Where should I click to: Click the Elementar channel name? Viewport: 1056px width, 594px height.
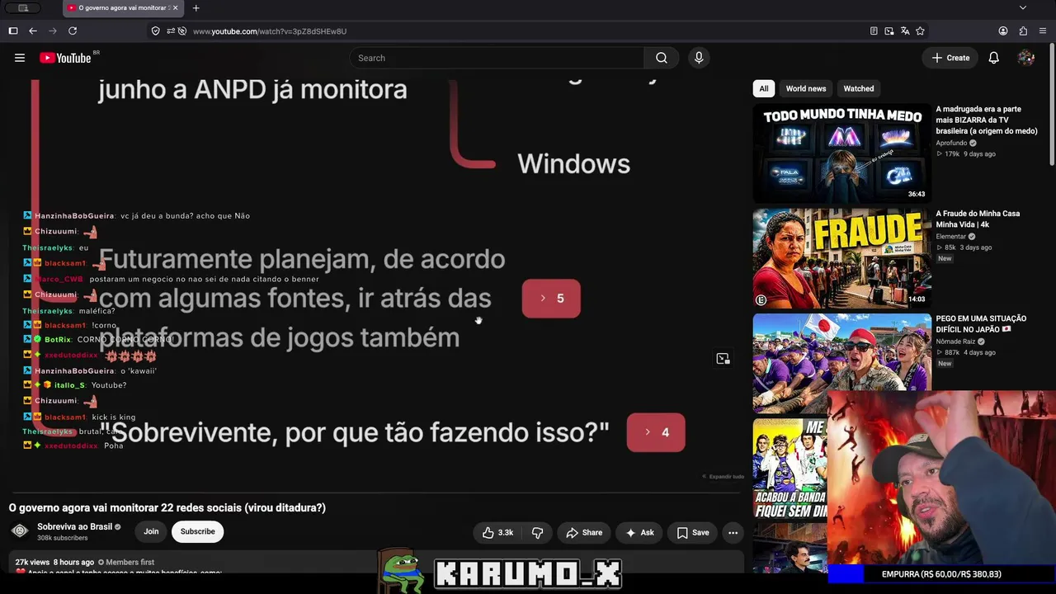coord(950,237)
